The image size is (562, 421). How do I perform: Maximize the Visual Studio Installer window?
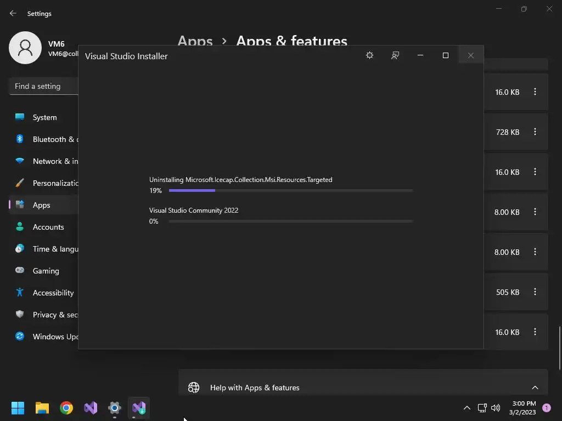(446, 55)
